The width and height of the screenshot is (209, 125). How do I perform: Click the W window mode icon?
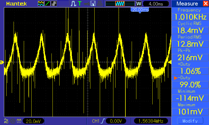(139, 4)
